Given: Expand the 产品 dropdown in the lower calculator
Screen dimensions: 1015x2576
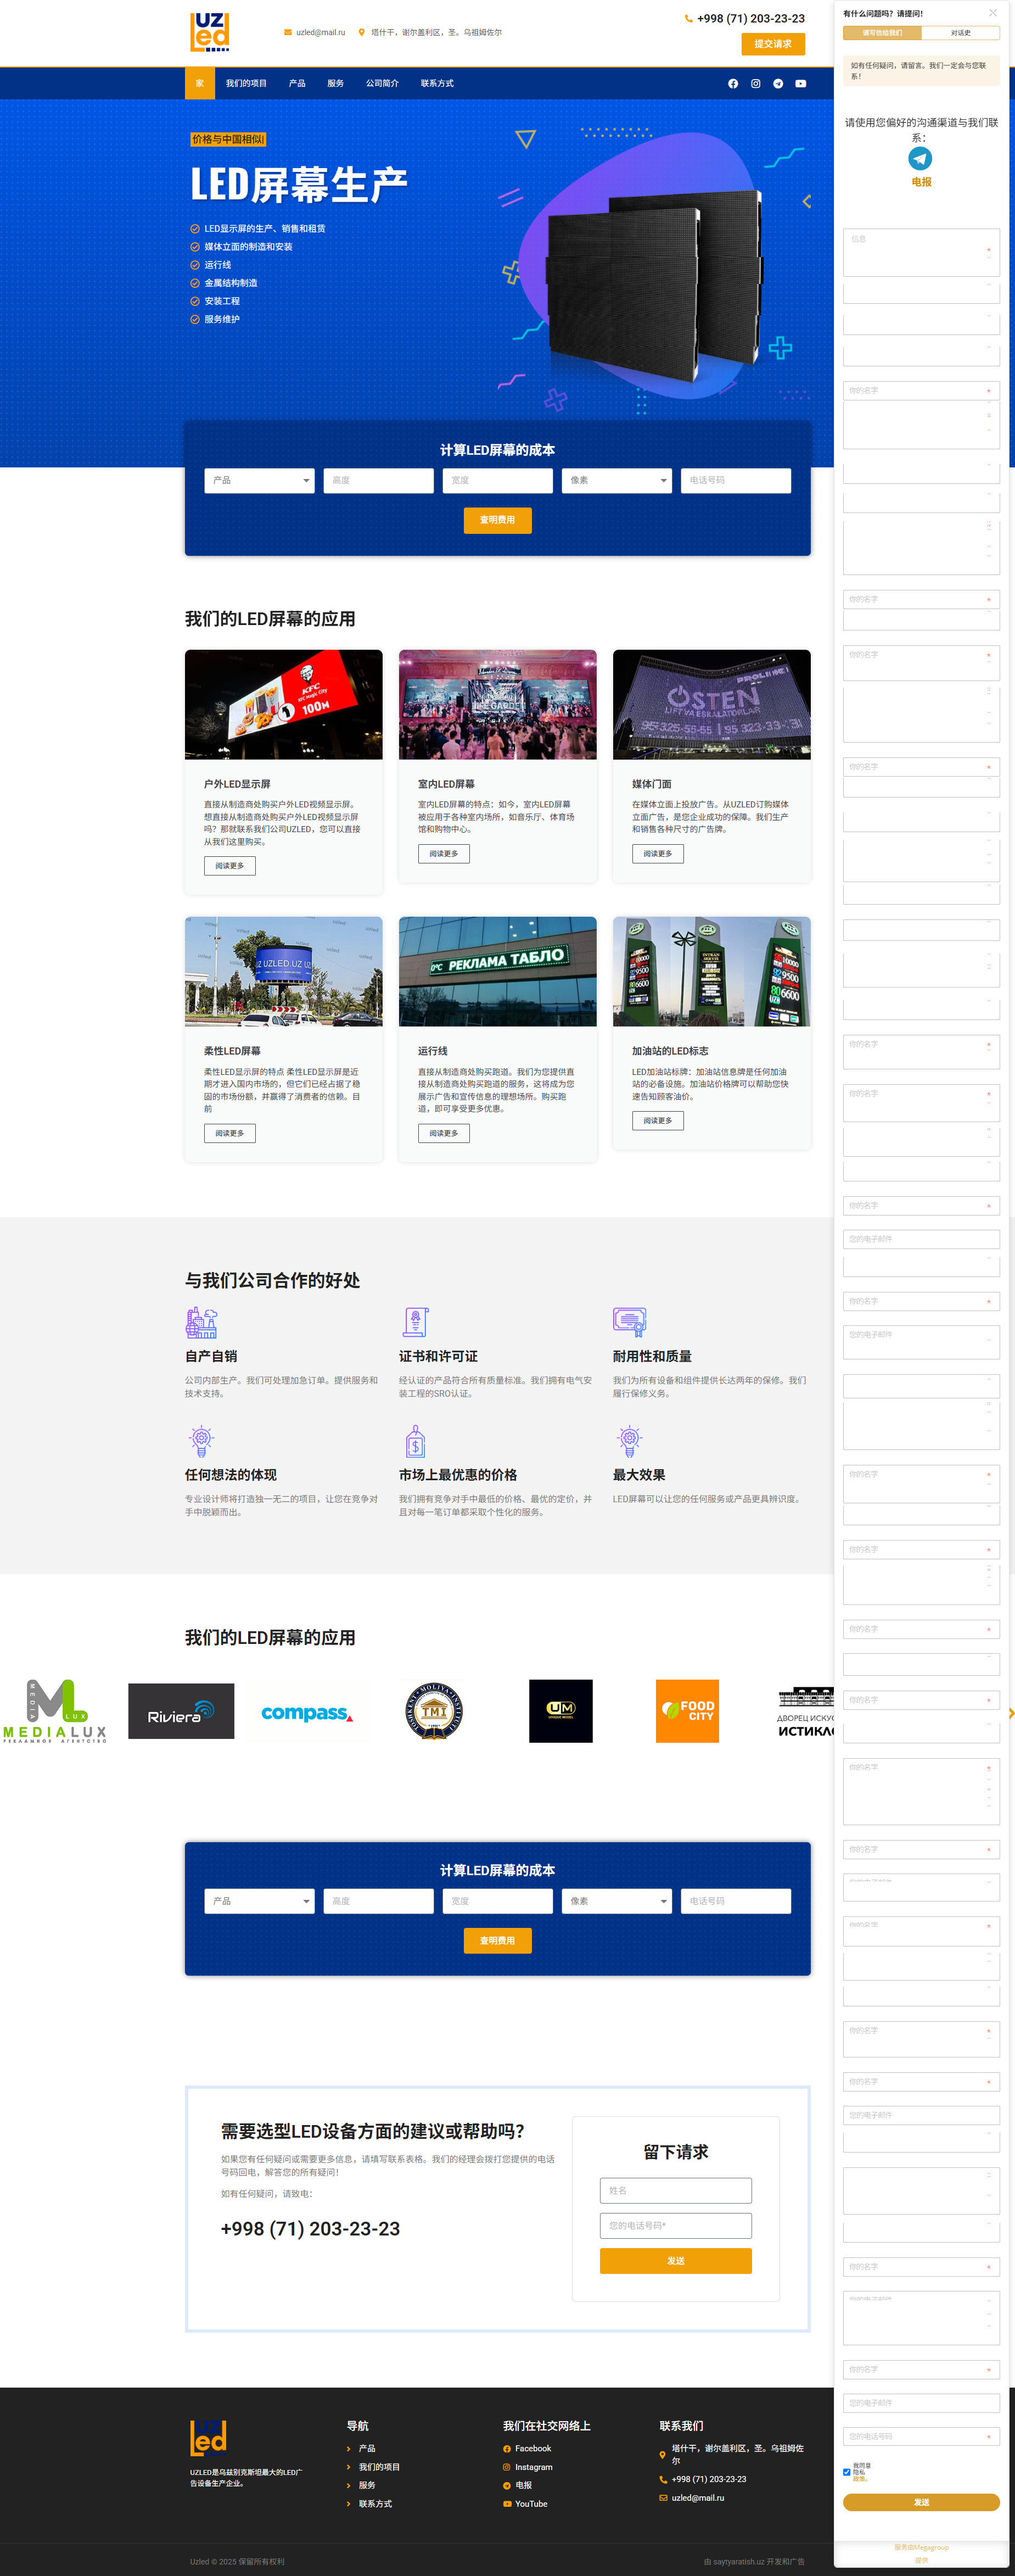Looking at the screenshot, I should [x=260, y=1901].
